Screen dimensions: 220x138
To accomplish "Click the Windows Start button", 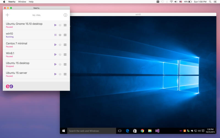I will pyautogui.click(x=64, y=131).
